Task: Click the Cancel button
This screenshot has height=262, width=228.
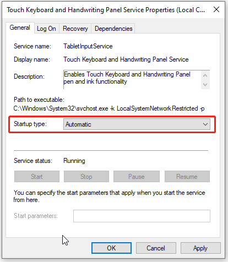Action: click(156, 248)
